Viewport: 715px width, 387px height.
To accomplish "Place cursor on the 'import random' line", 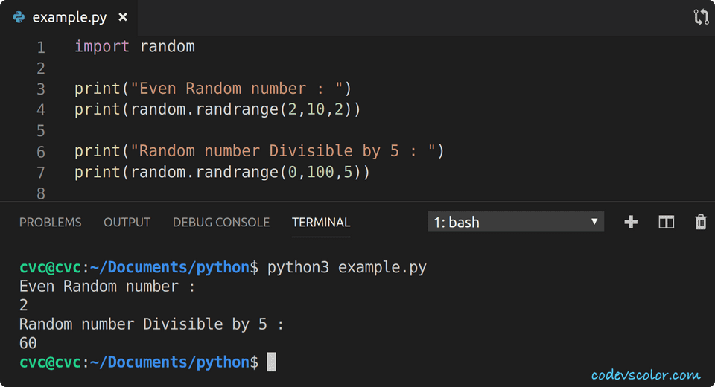I will [x=135, y=47].
